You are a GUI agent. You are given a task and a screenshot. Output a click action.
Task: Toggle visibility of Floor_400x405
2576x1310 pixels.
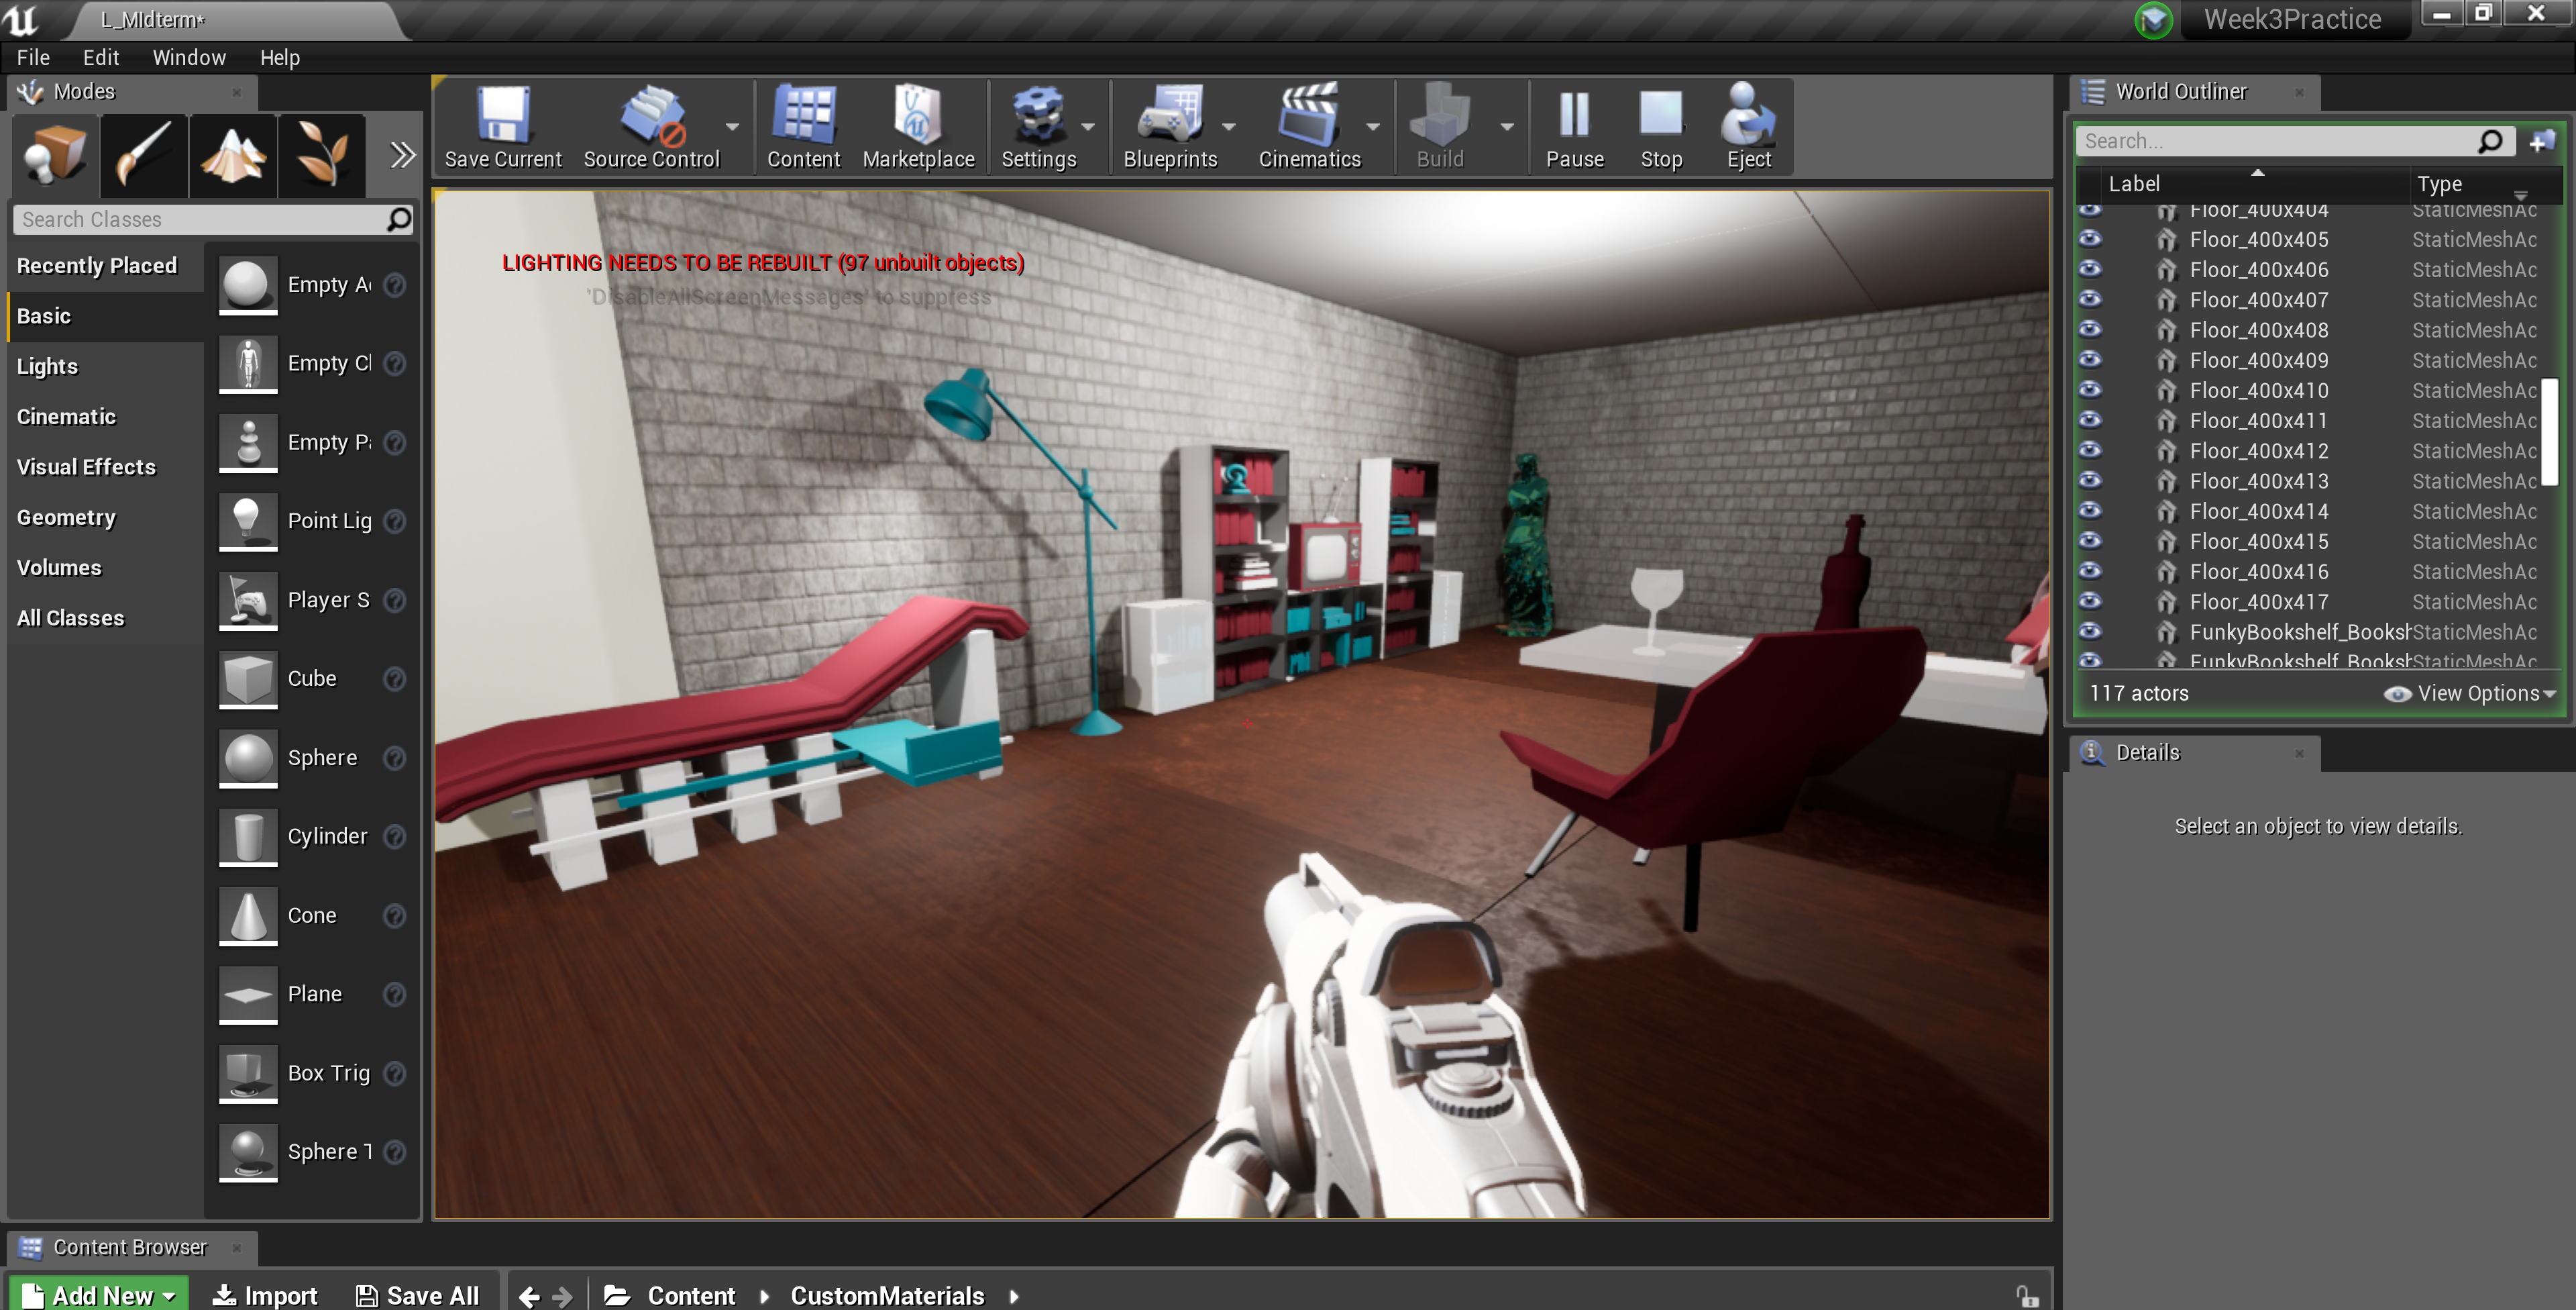(x=2090, y=239)
